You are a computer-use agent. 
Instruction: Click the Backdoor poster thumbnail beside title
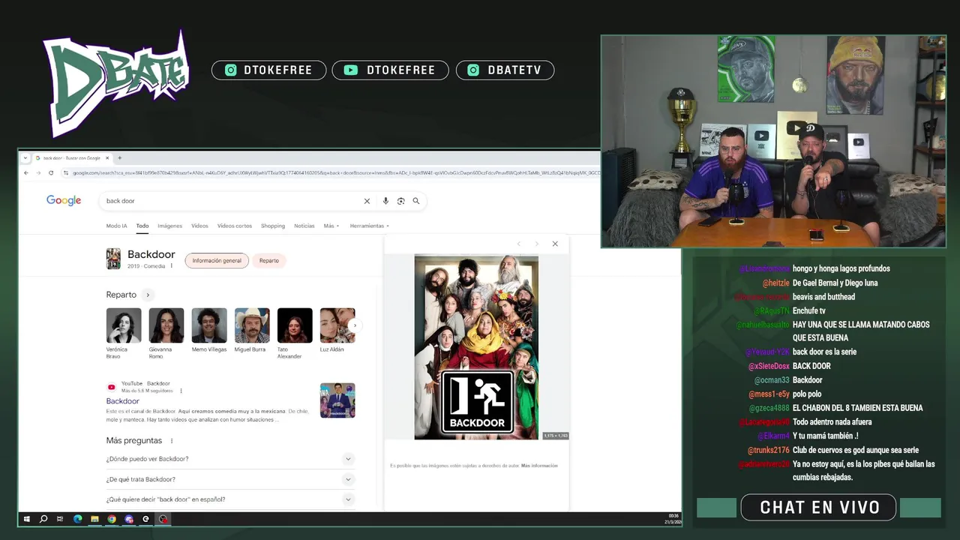coord(113,259)
